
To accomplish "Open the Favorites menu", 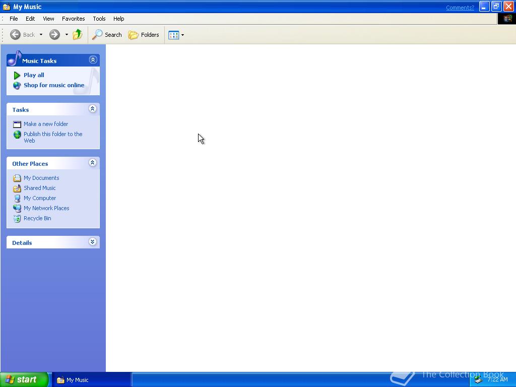I will click(74, 19).
